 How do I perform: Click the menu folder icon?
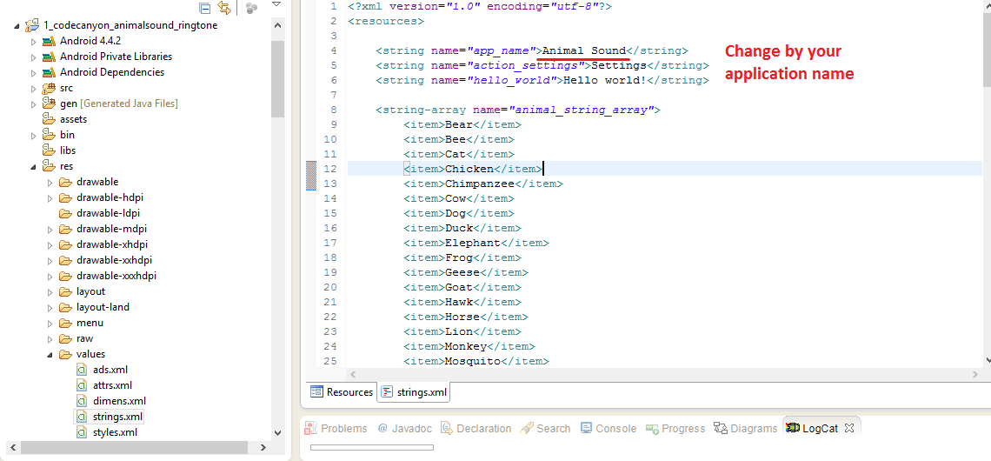[66, 324]
